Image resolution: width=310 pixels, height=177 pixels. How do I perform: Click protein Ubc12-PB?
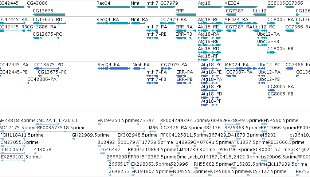(x=262, y=83)
